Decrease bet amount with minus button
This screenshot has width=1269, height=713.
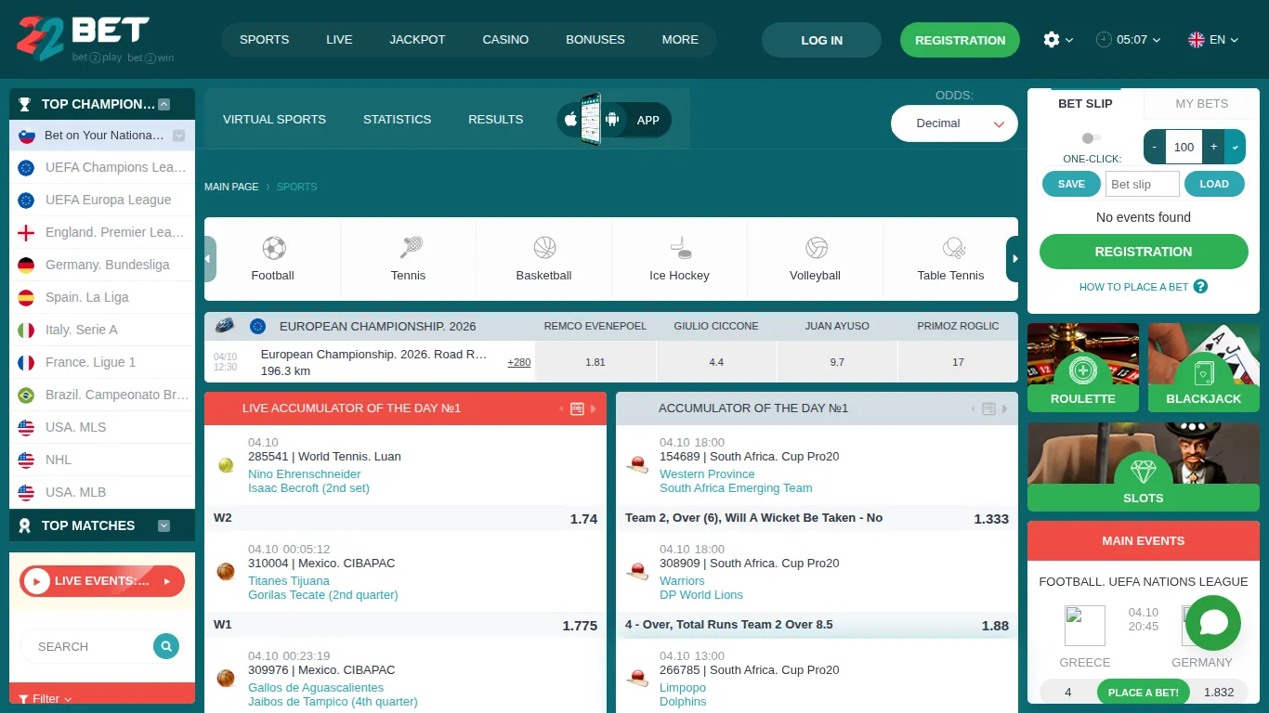click(x=1155, y=147)
